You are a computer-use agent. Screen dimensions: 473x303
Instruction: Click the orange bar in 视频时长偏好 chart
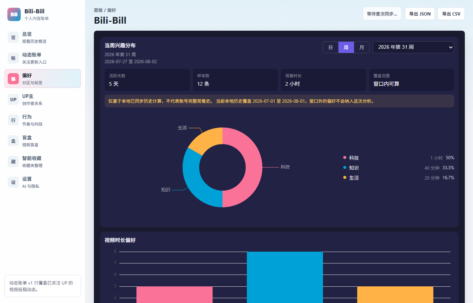[x=395, y=295]
